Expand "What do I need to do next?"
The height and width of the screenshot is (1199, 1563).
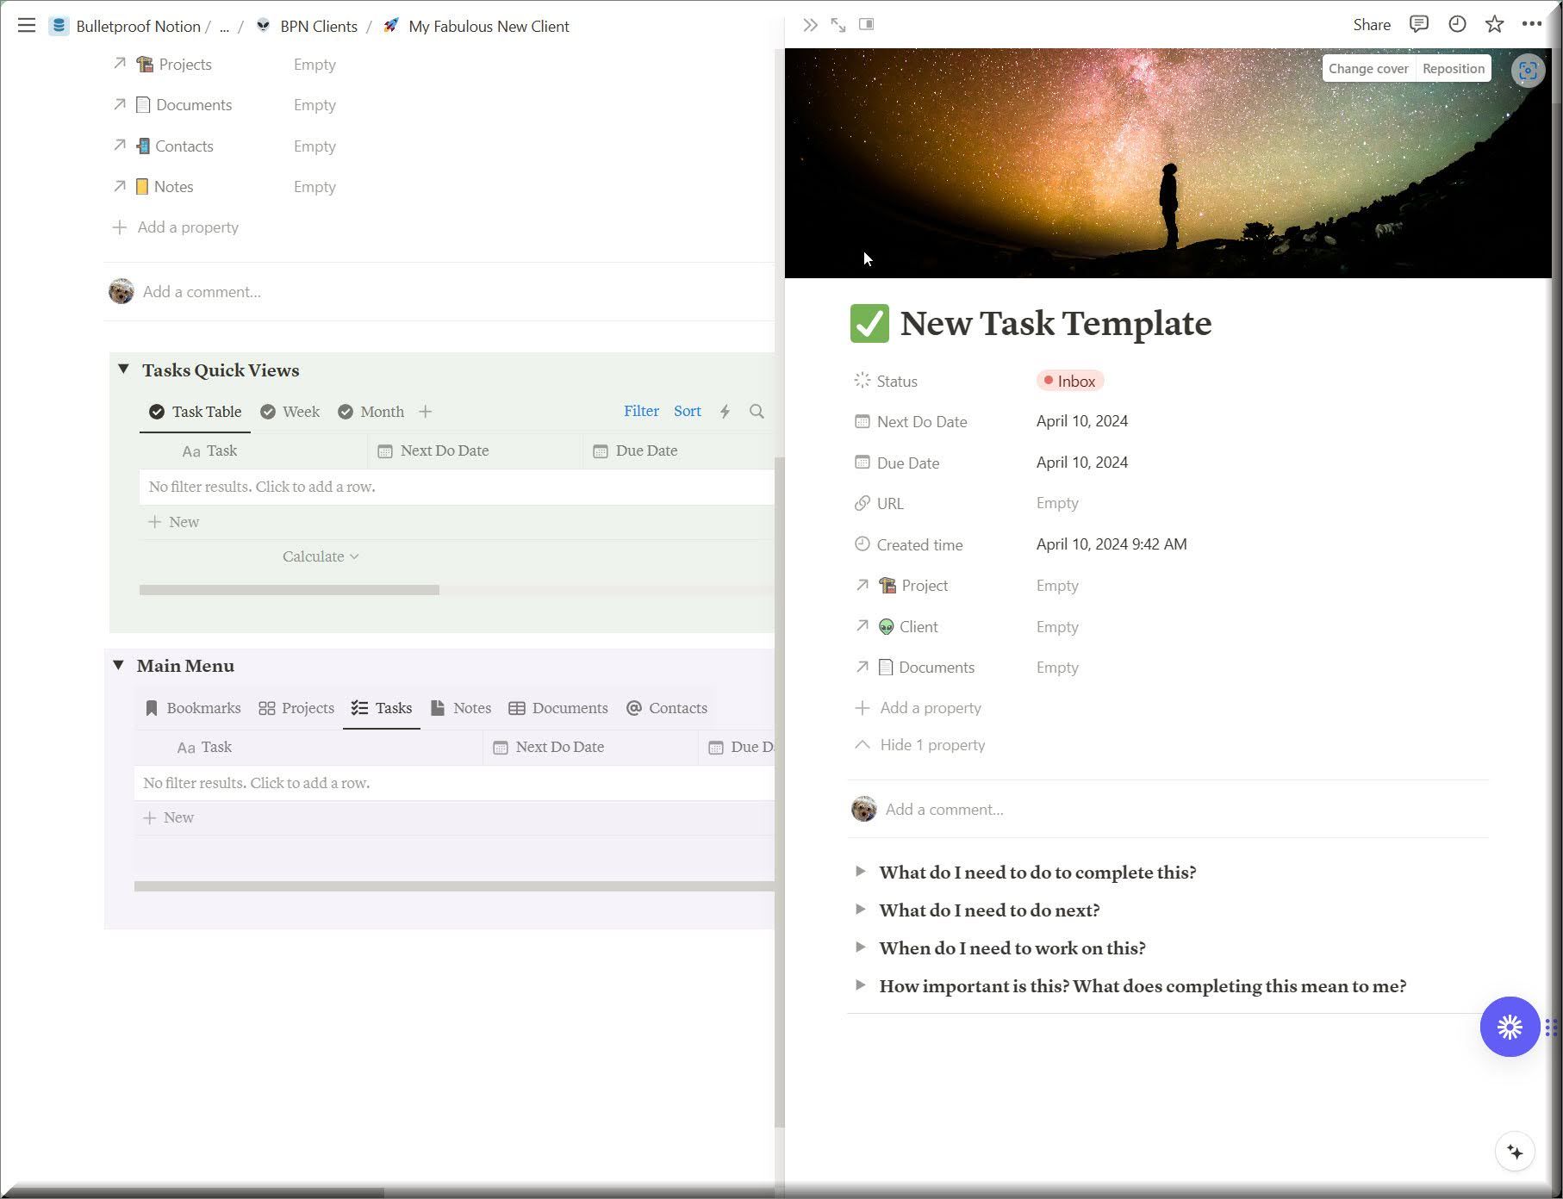click(x=860, y=910)
